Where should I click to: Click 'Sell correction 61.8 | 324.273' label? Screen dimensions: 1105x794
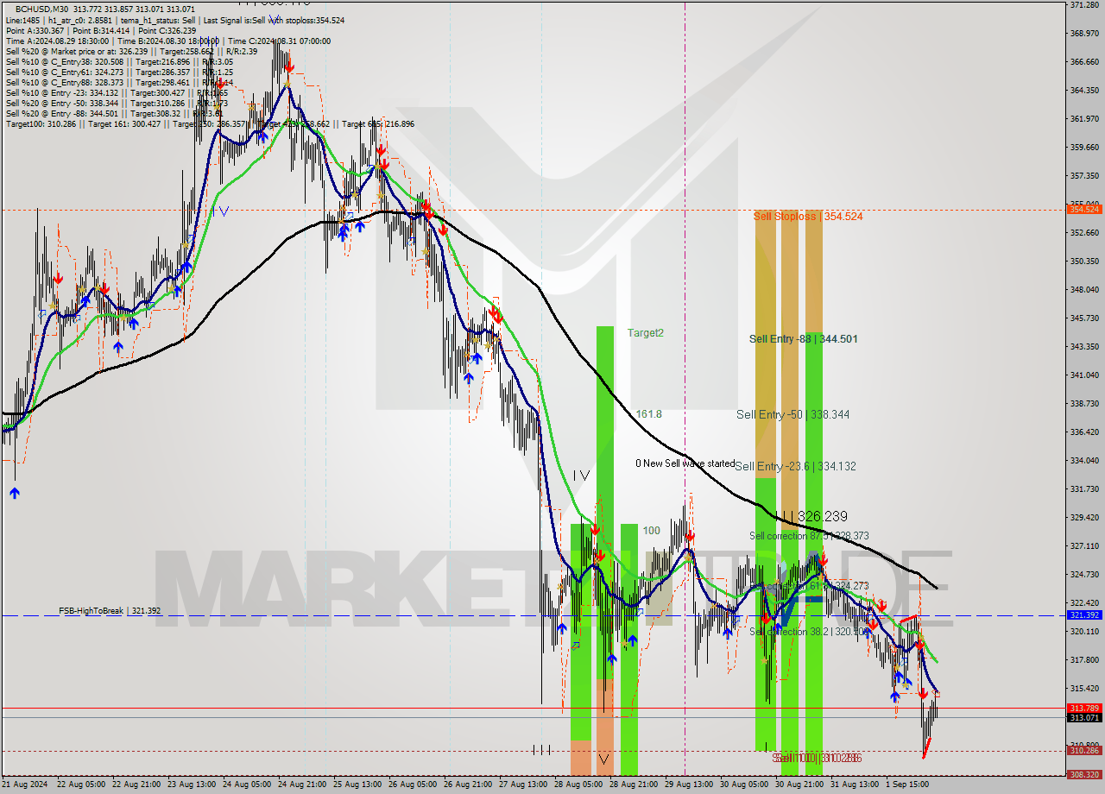coord(809,587)
